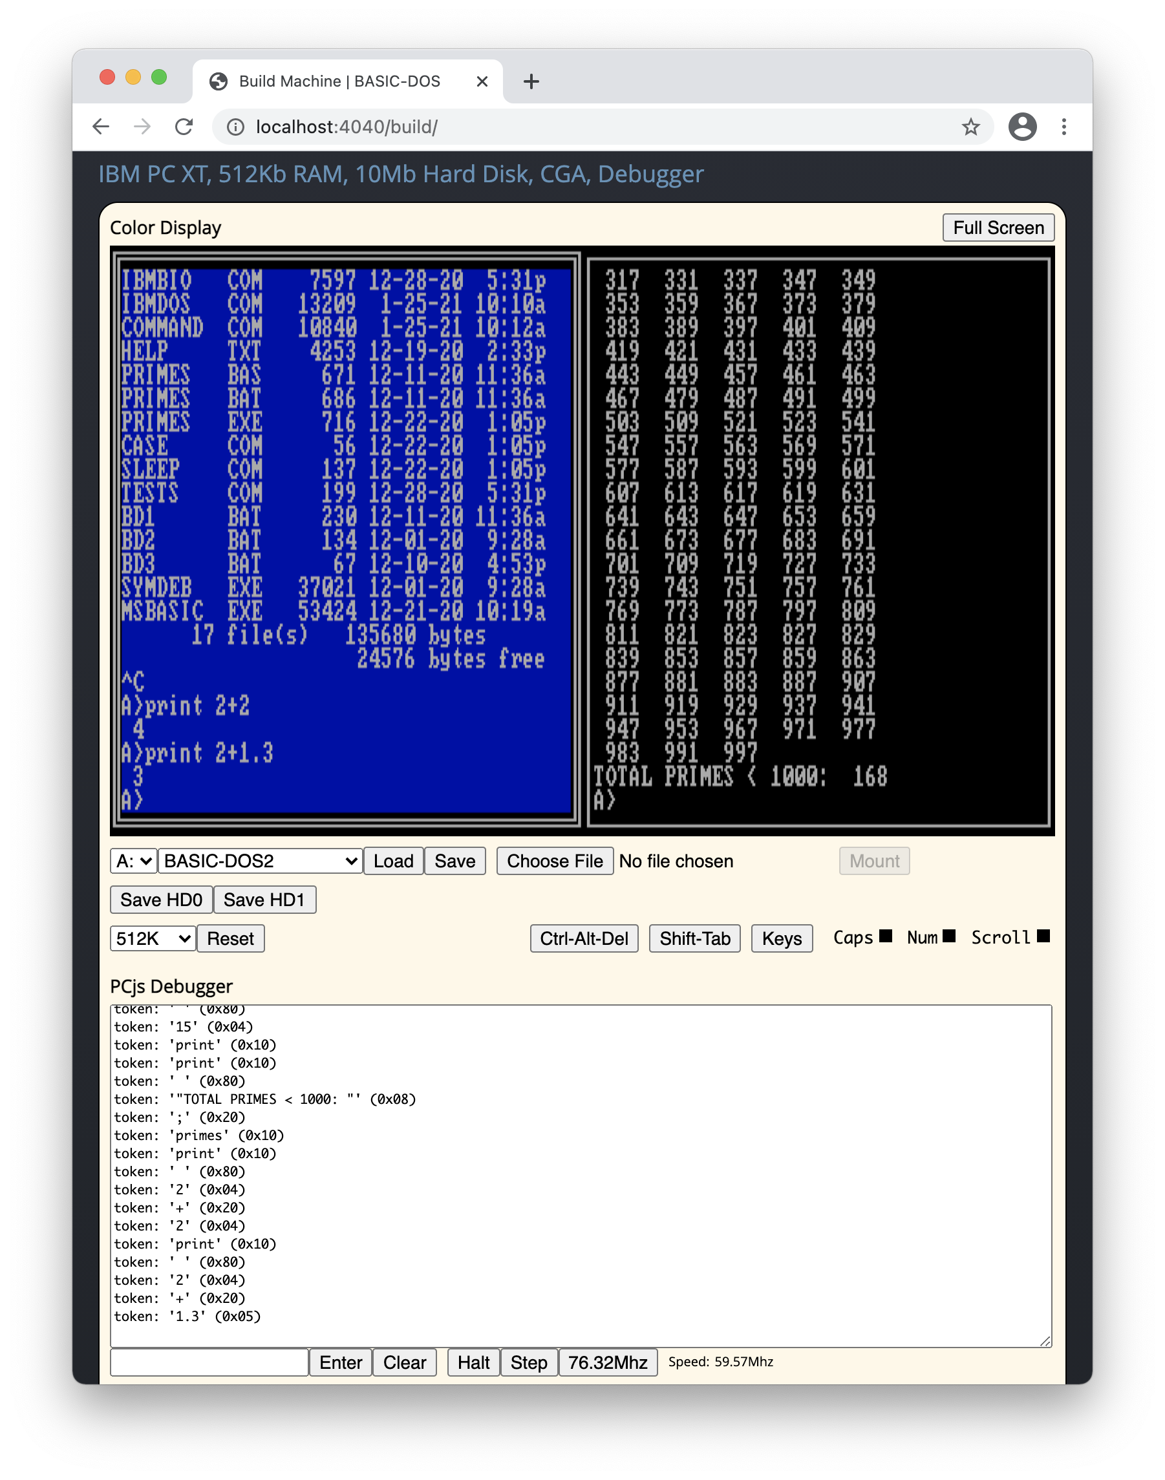Image resolution: width=1165 pixels, height=1480 pixels.
Task: Click the PCjs Debugger heading
Action: coord(171,986)
